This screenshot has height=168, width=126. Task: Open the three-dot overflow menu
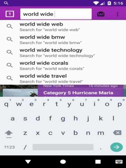[x=118, y=14]
